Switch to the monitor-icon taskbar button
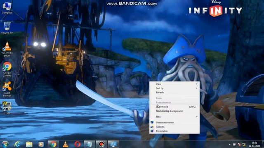 113,144
